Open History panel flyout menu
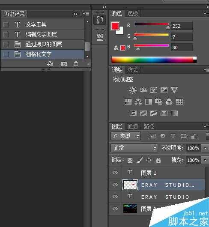 click(x=86, y=14)
